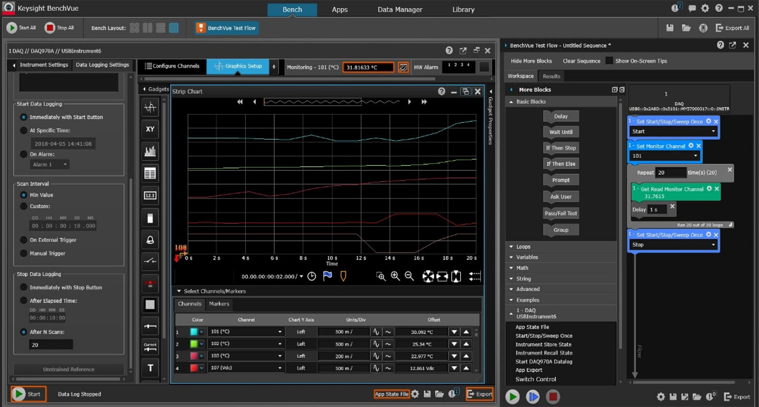Click the zoom in magnifier on chart
Image resolution: width=759 pixels, height=407 pixels.
coord(395,276)
